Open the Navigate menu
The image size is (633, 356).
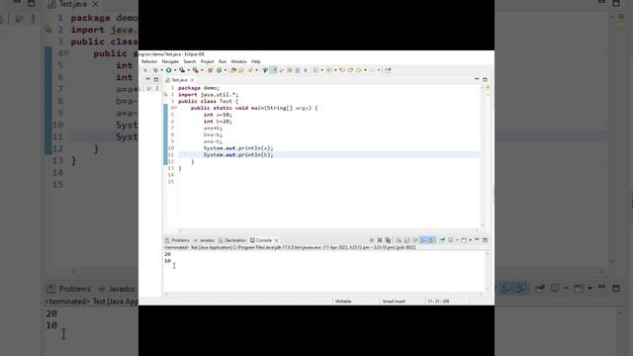(x=170, y=61)
